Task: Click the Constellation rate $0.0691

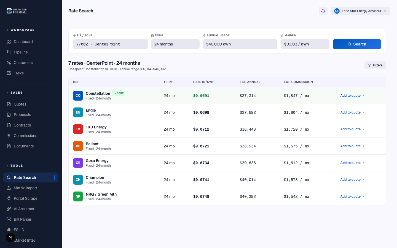Action: (201, 96)
